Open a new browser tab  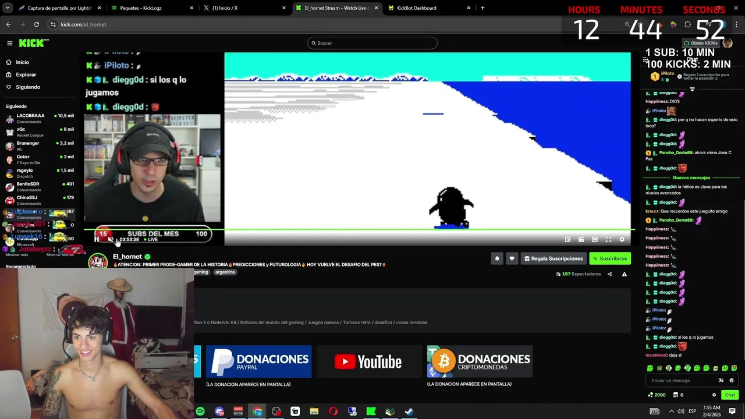point(483,8)
